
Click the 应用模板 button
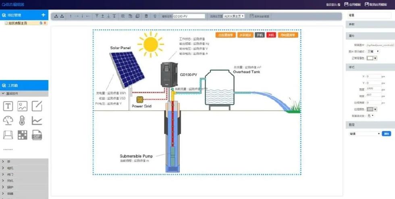352,4
